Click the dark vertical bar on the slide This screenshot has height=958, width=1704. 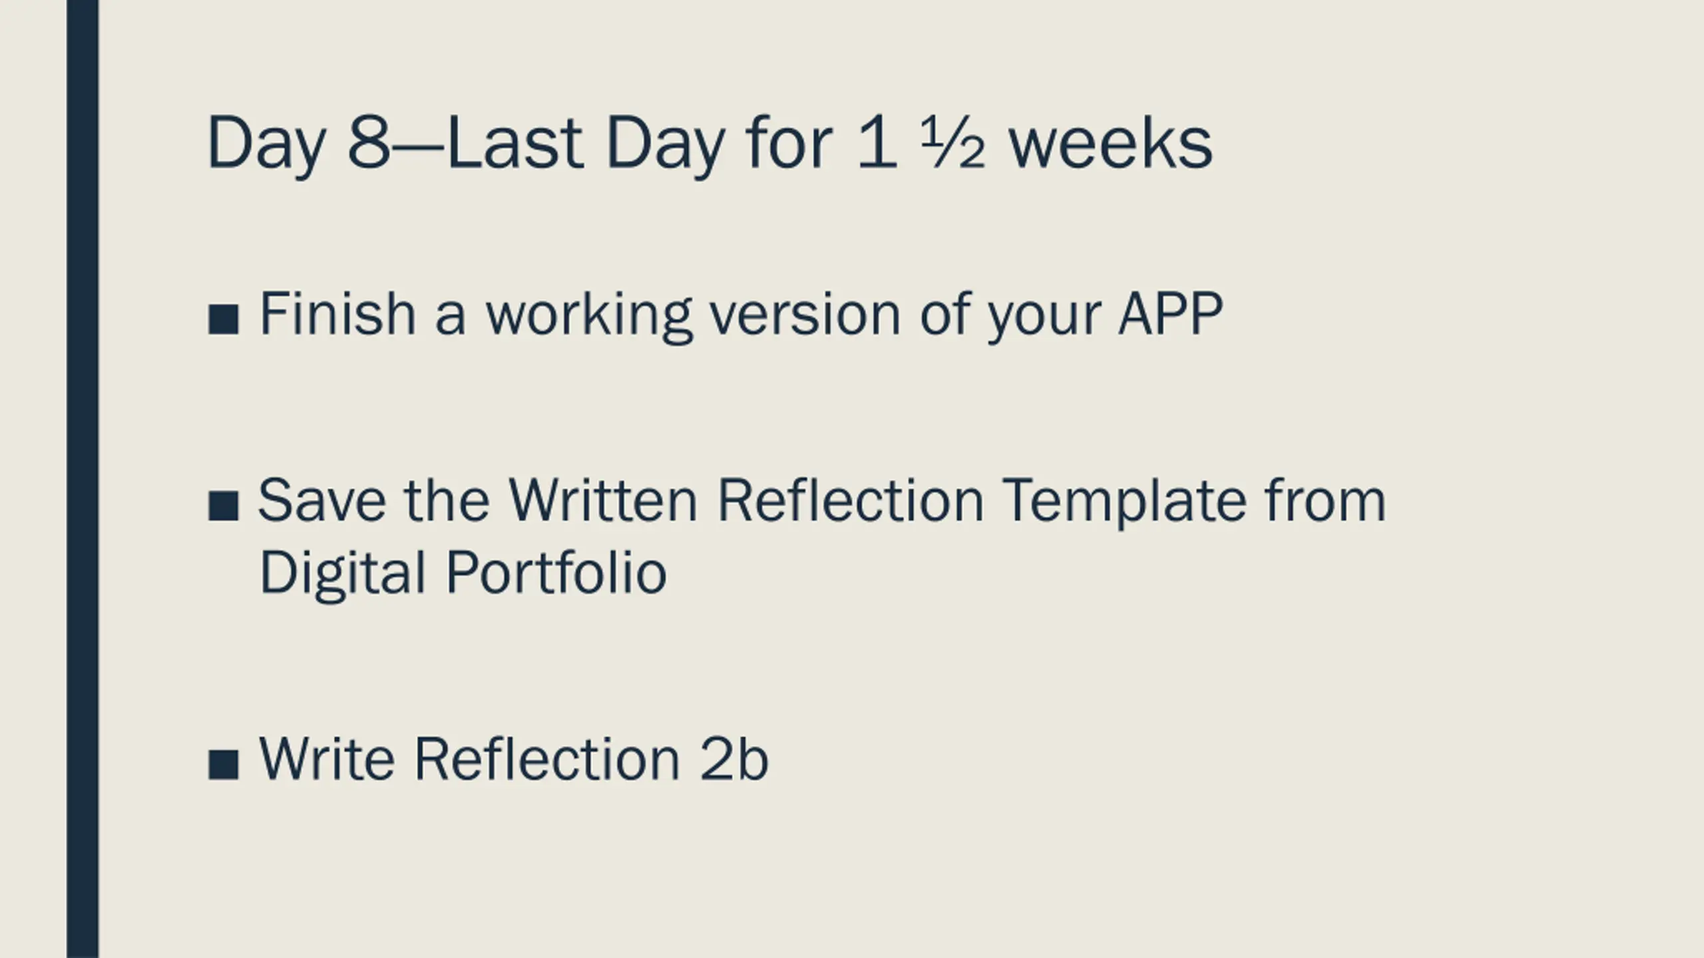pos(83,479)
